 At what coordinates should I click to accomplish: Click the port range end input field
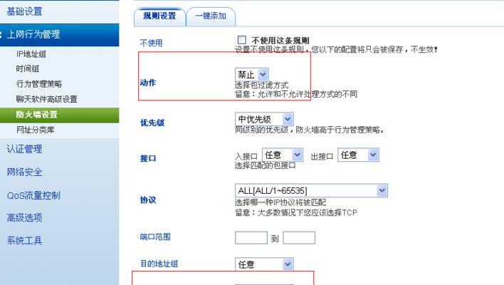click(x=299, y=238)
